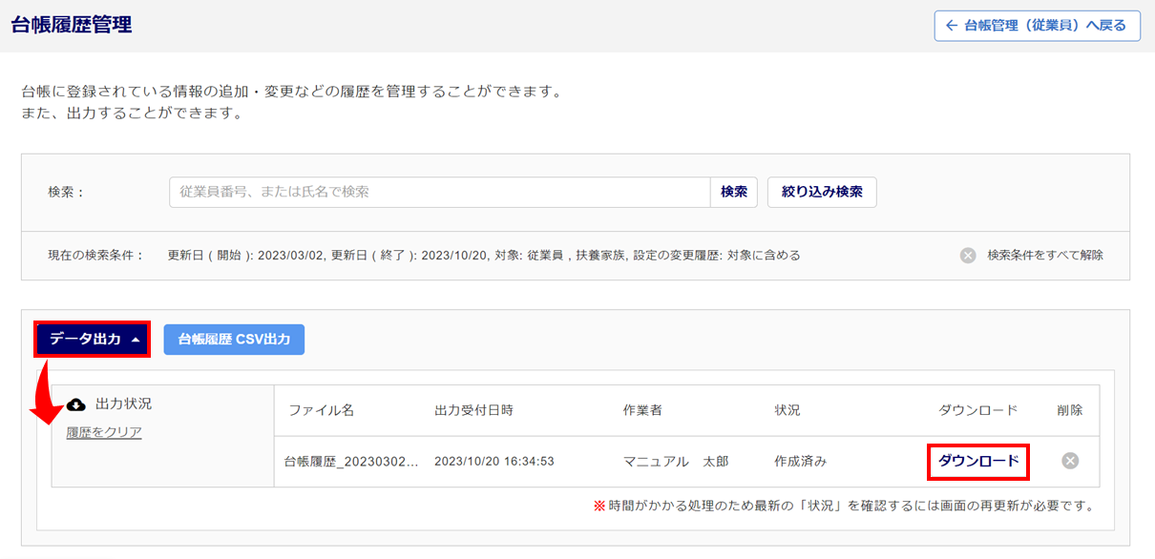Click the 出力受付日時 column header

tap(473, 410)
